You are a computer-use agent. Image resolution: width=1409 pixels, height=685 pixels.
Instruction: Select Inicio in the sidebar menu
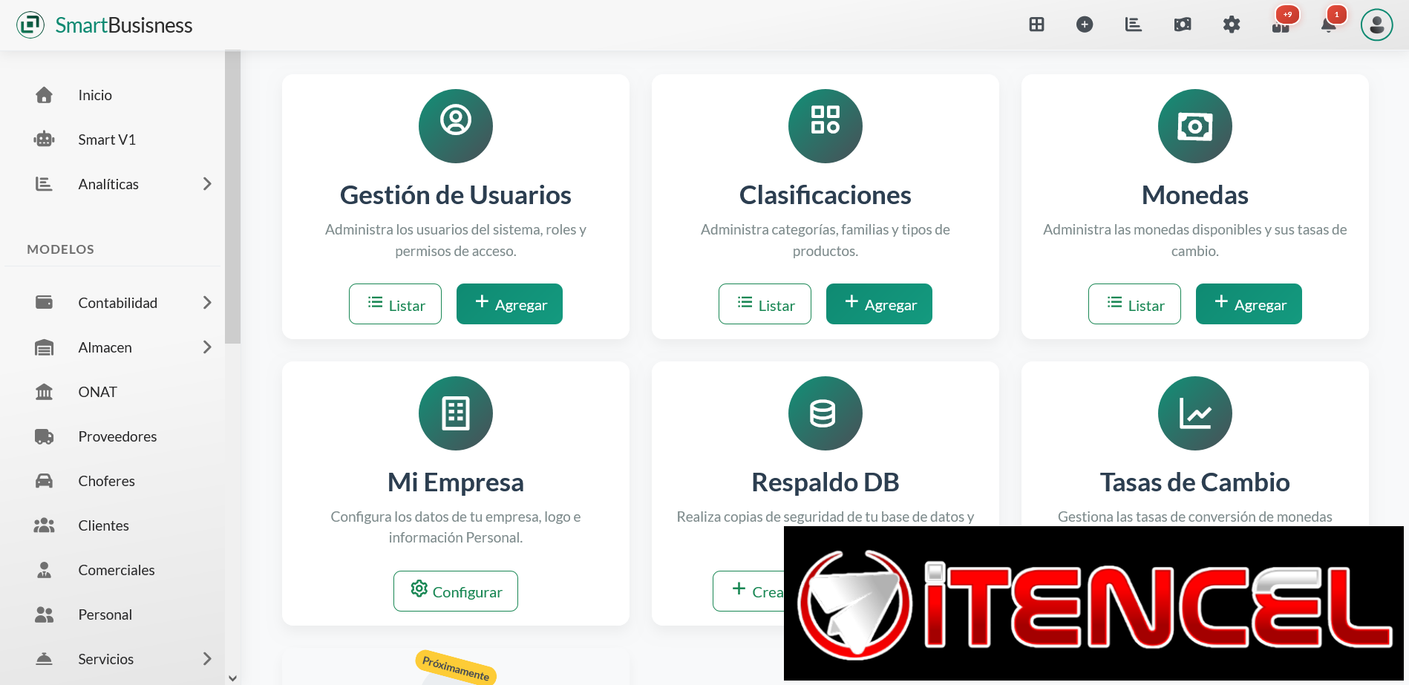pos(95,94)
